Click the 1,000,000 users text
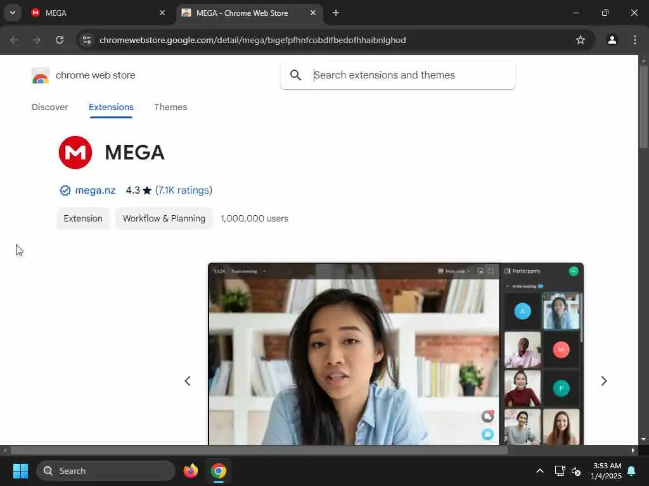The image size is (649, 486). (x=255, y=218)
